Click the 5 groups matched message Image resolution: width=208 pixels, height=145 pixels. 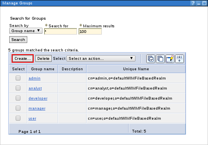(44, 50)
